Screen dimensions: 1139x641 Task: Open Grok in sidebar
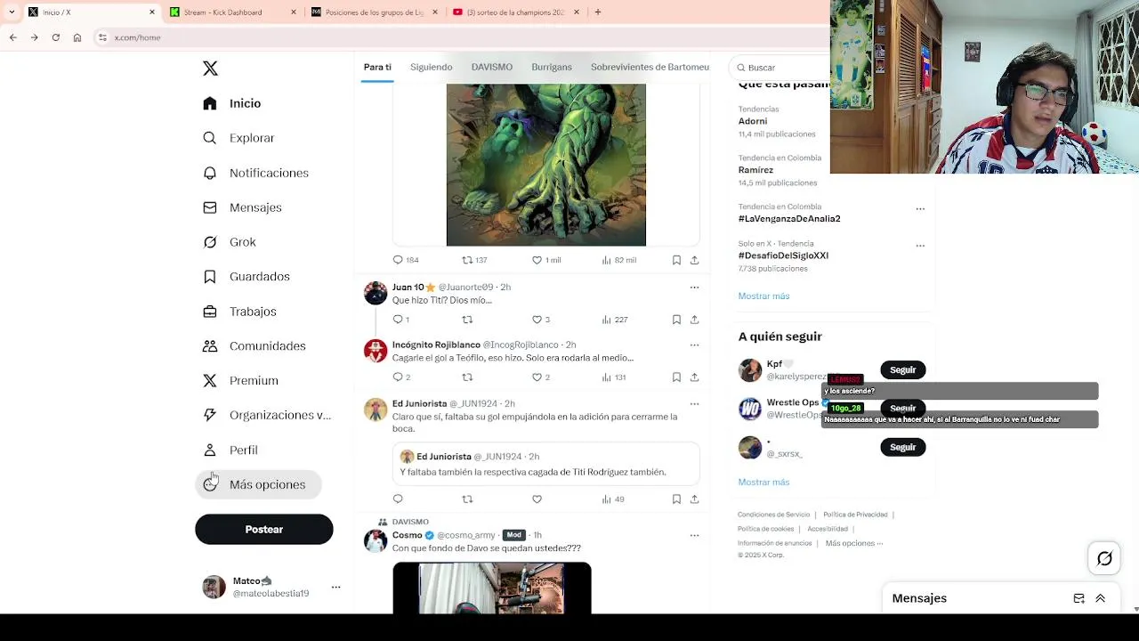coord(230,242)
